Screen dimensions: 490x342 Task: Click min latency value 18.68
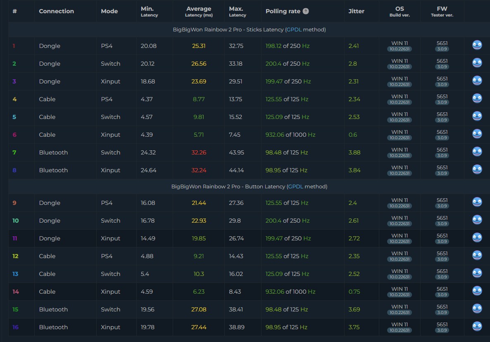coord(148,81)
